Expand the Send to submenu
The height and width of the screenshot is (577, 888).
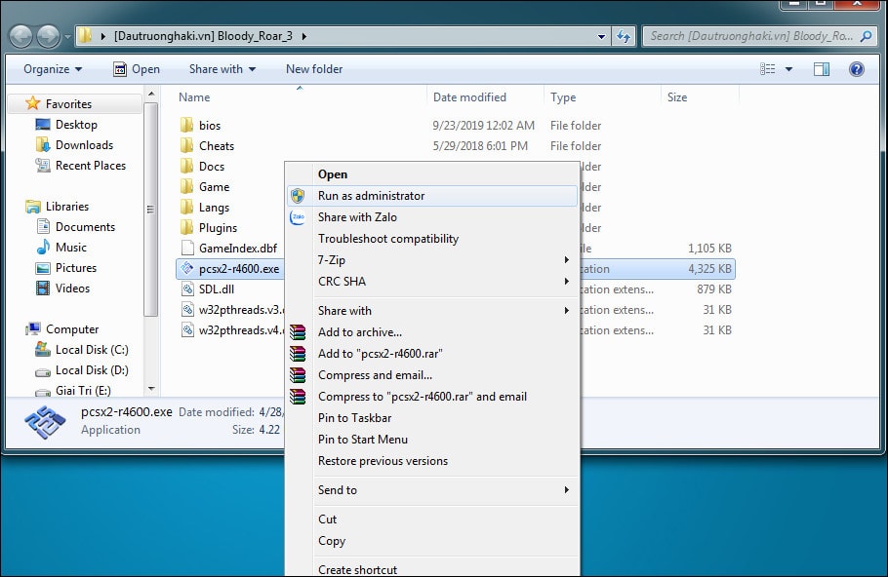[x=432, y=490]
